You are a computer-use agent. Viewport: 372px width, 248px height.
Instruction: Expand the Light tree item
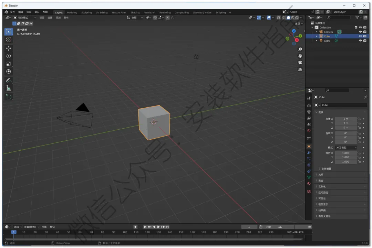click(317, 41)
